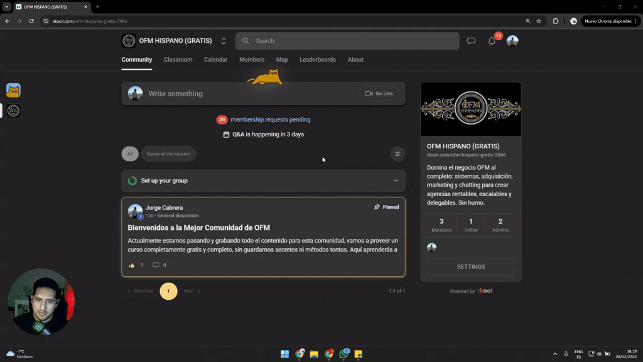Screen dimensions: 643x362
Task: Click the 3 Members count
Action: point(441,225)
